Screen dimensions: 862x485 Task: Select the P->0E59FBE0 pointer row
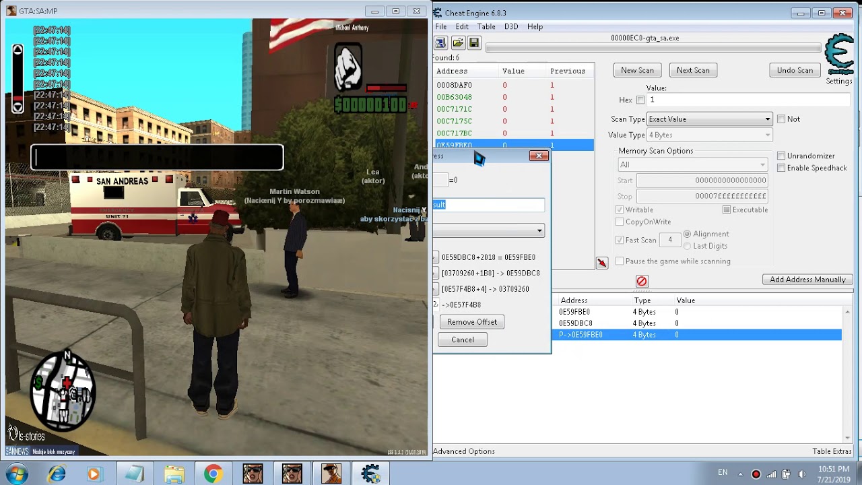tap(698, 335)
